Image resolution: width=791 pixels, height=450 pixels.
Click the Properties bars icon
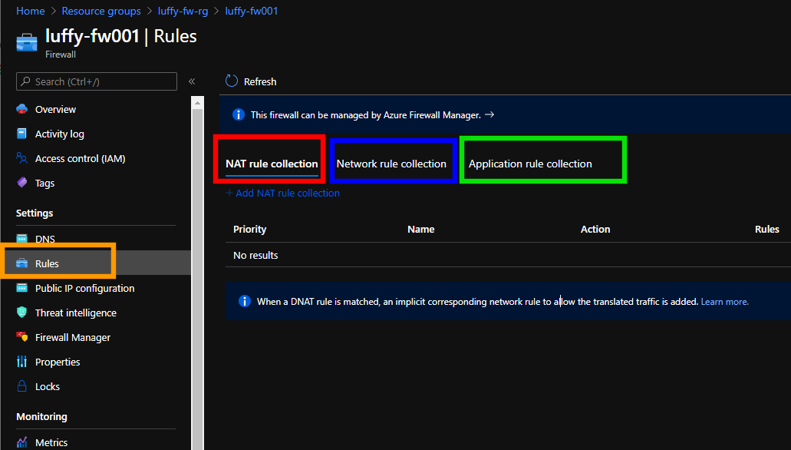tap(21, 362)
